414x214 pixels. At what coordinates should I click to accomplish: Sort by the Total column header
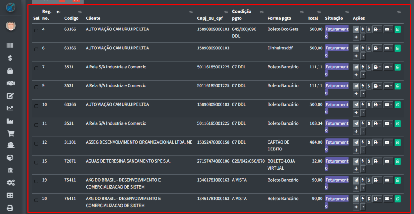coord(313,18)
